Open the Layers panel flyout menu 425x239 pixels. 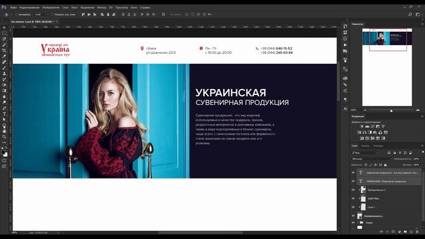422,146
